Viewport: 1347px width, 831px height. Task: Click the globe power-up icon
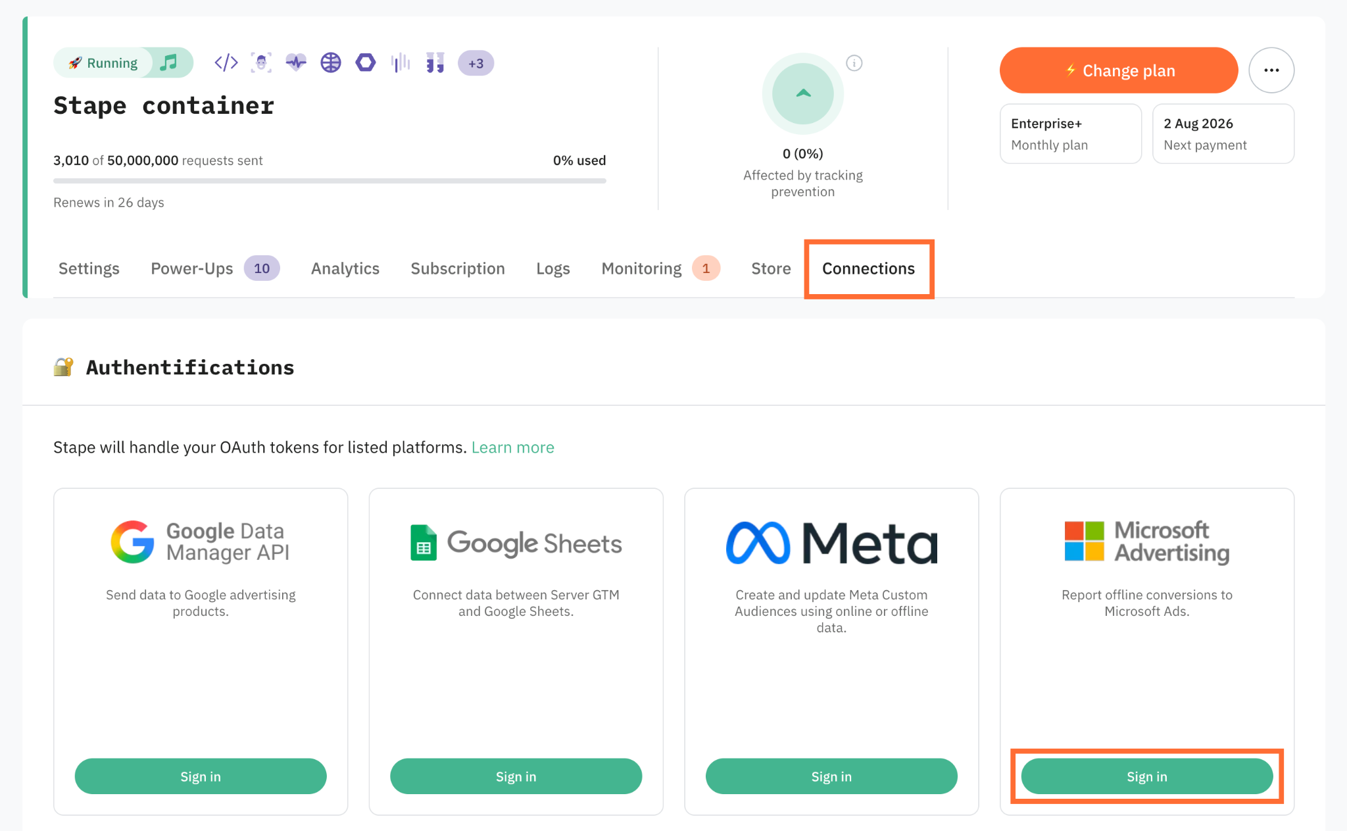tap(331, 63)
